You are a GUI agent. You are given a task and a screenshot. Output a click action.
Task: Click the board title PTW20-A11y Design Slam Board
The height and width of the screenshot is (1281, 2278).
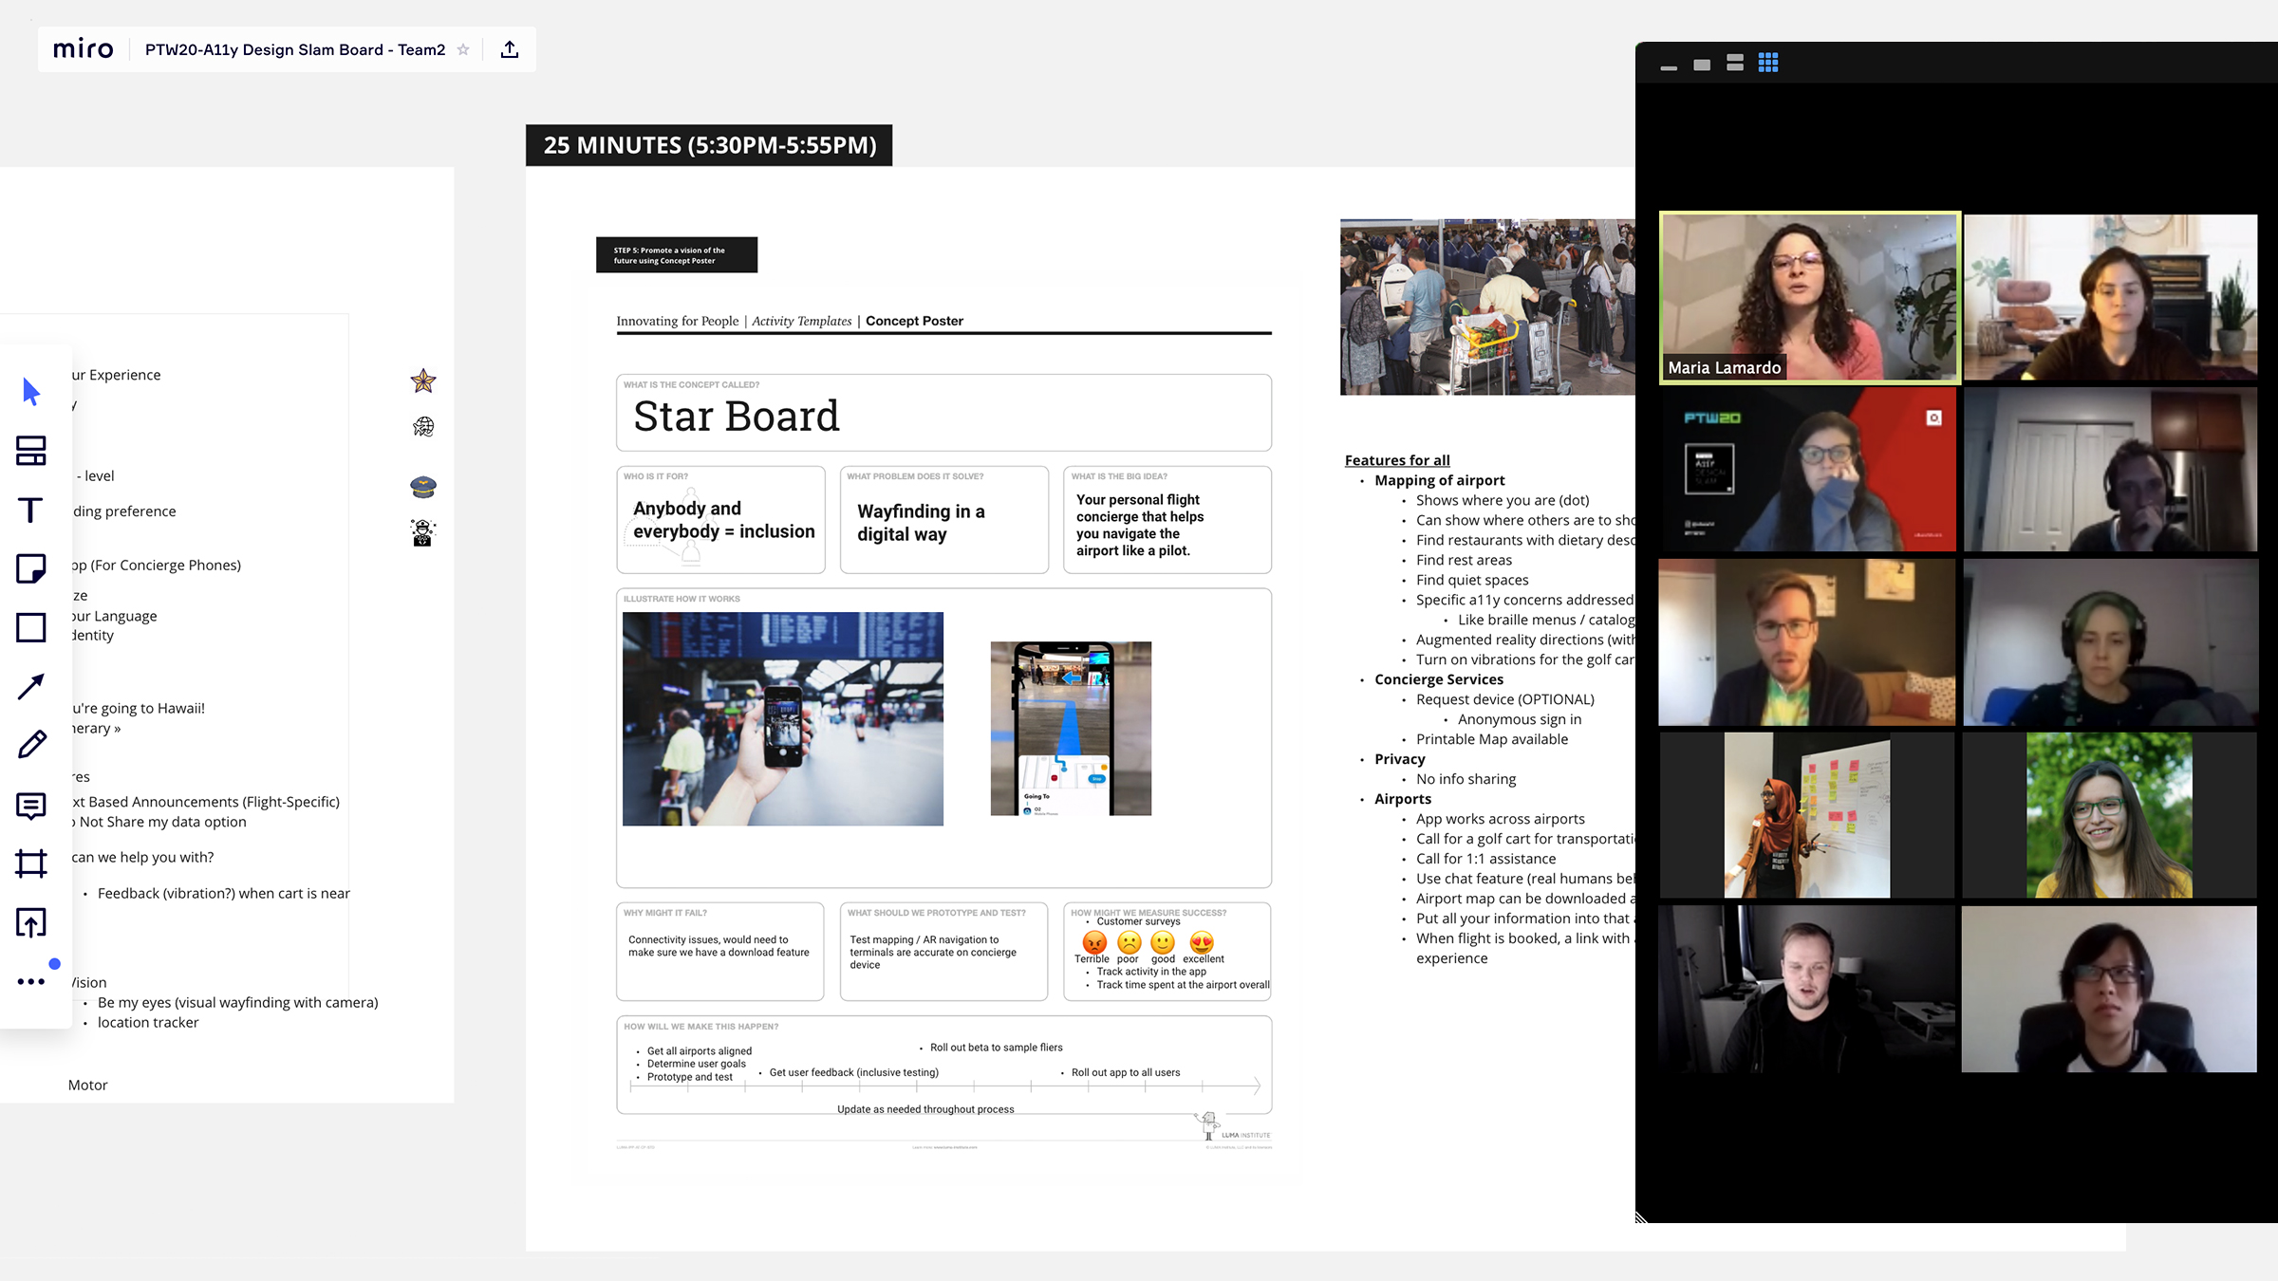click(x=295, y=49)
